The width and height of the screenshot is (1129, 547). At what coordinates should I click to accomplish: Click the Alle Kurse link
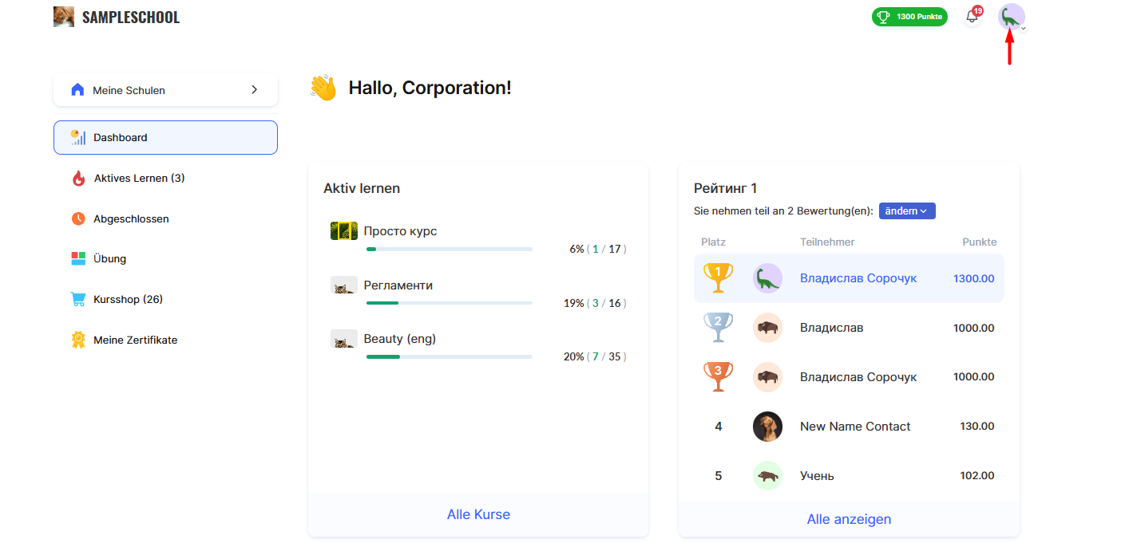[x=478, y=514]
